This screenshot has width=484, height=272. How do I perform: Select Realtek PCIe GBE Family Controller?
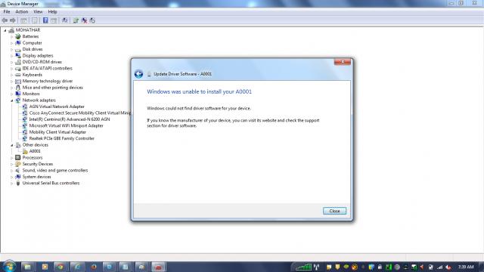point(62,138)
